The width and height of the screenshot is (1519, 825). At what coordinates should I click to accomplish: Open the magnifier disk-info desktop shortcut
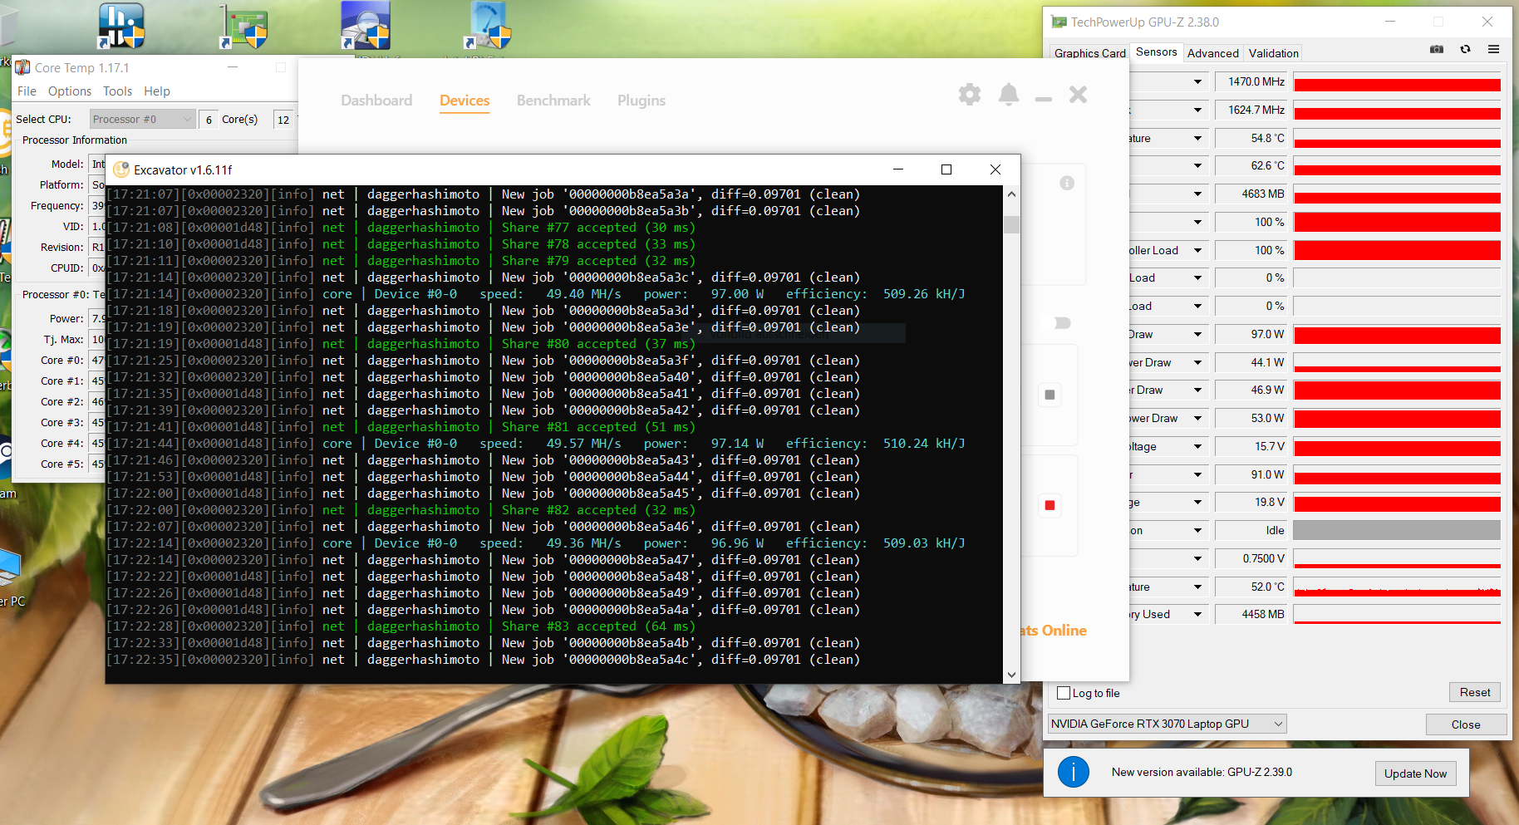click(366, 25)
